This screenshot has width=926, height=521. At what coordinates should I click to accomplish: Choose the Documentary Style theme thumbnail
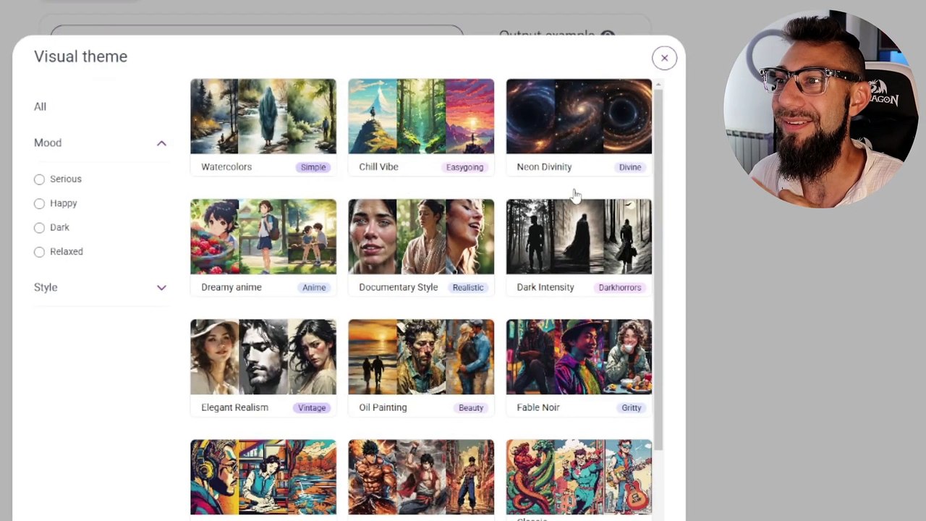tap(421, 237)
